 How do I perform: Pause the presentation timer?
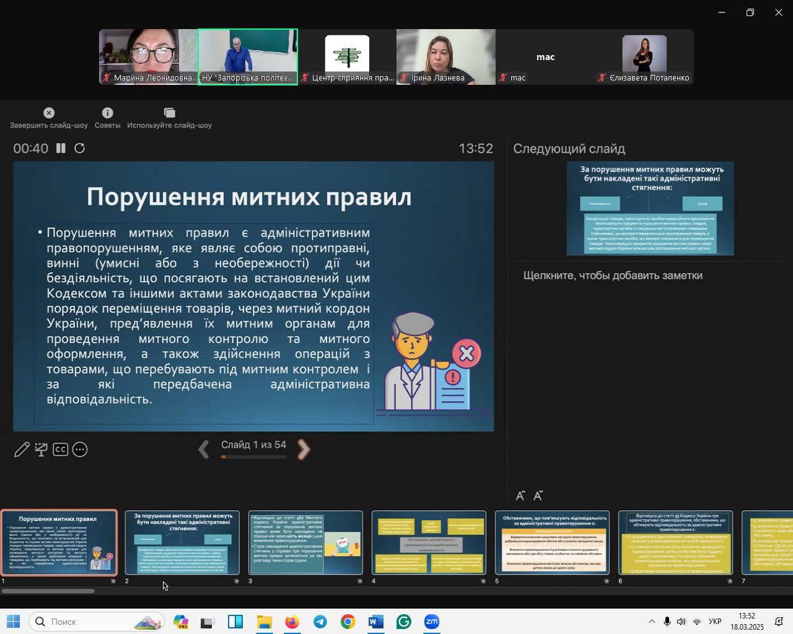point(61,149)
